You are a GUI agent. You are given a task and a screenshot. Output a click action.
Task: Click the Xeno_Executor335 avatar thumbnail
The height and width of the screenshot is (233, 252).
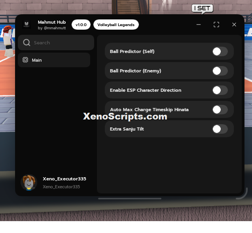(29, 182)
